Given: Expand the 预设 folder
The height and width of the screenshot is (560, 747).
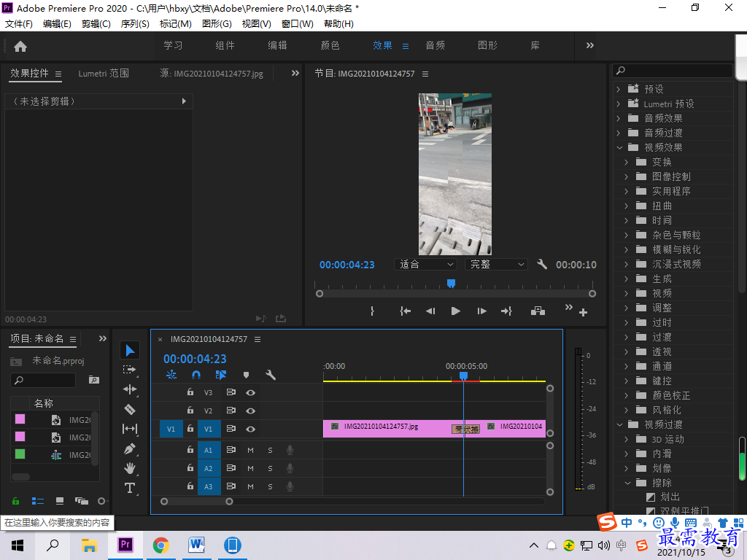Looking at the screenshot, I should pyautogui.click(x=619, y=89).
